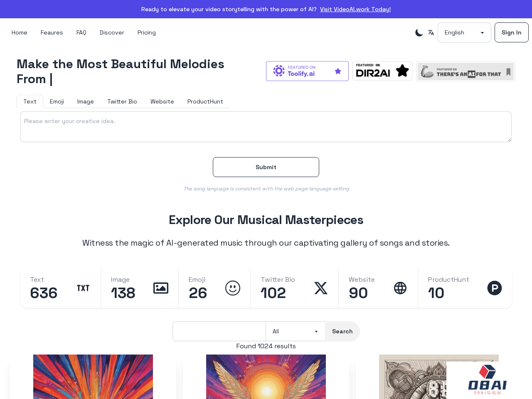This screenshot has height=399, width=532.
Task: Click the Explore Our Musical Masterpieces heading
Action: (266, 220)
